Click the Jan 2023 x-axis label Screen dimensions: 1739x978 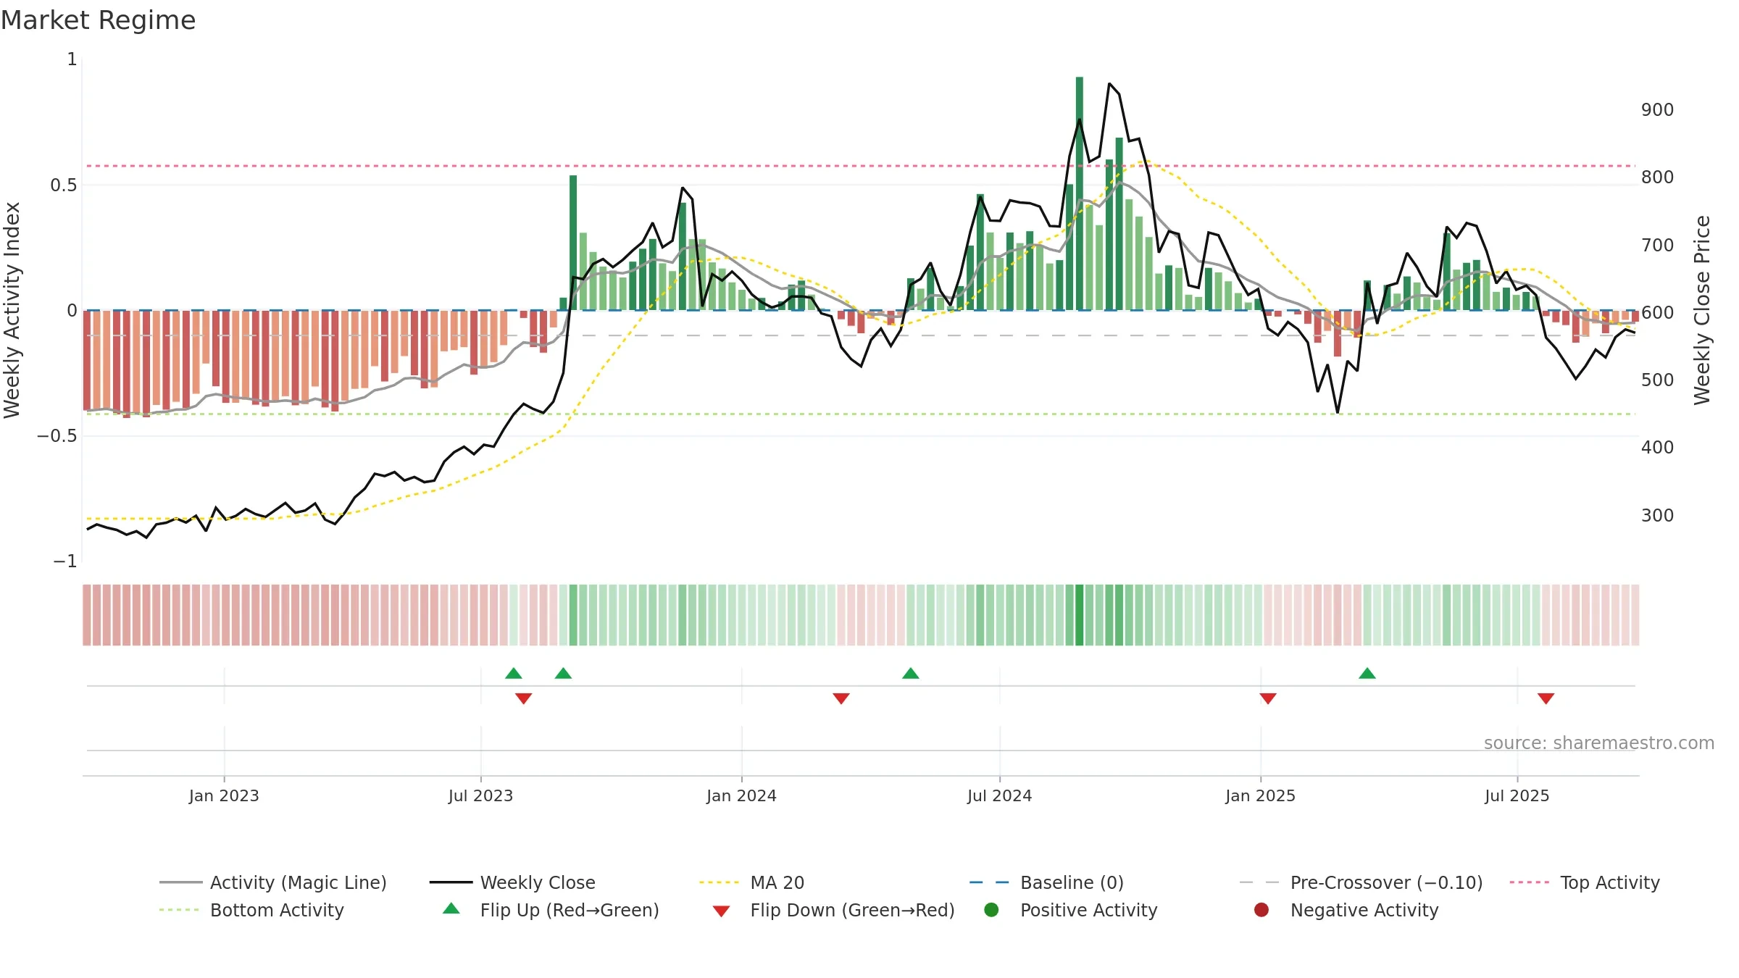pos(224,795)
